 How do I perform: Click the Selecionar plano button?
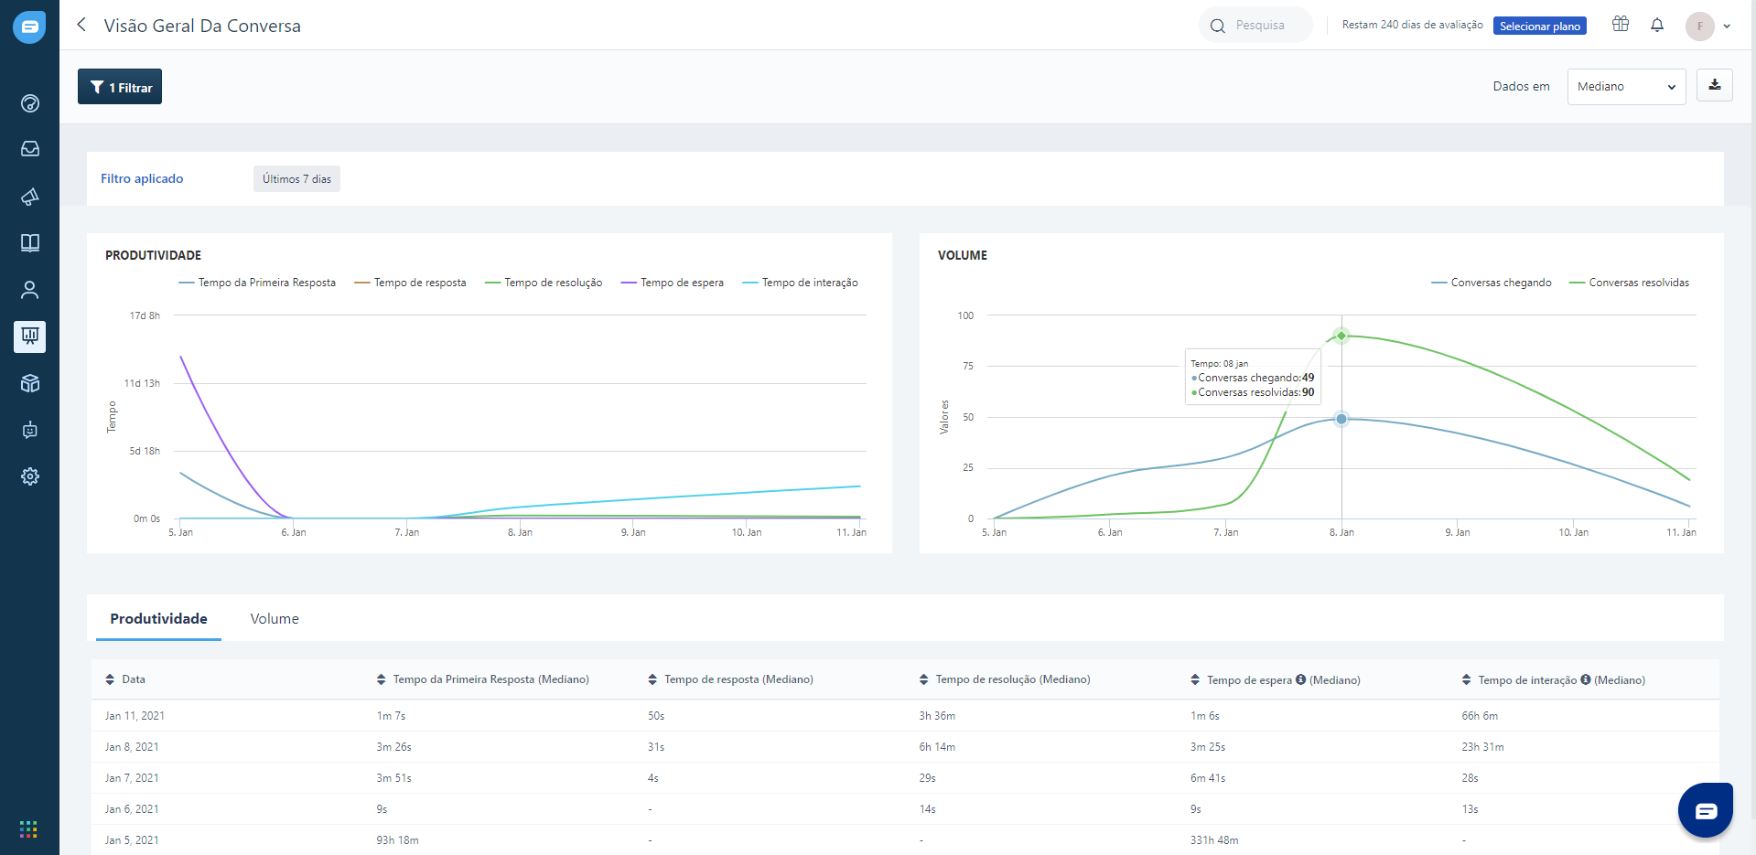(1540, 26)
